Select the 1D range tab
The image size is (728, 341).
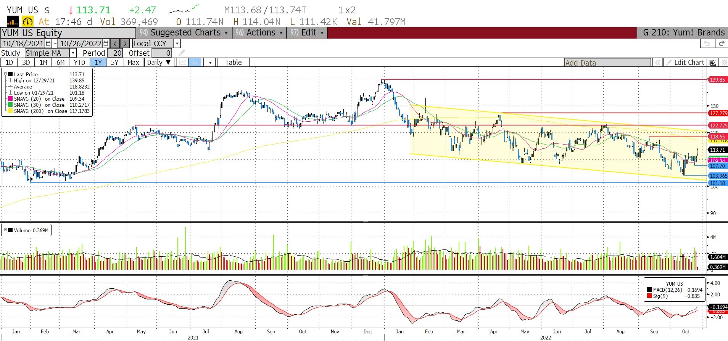[9, 62]
